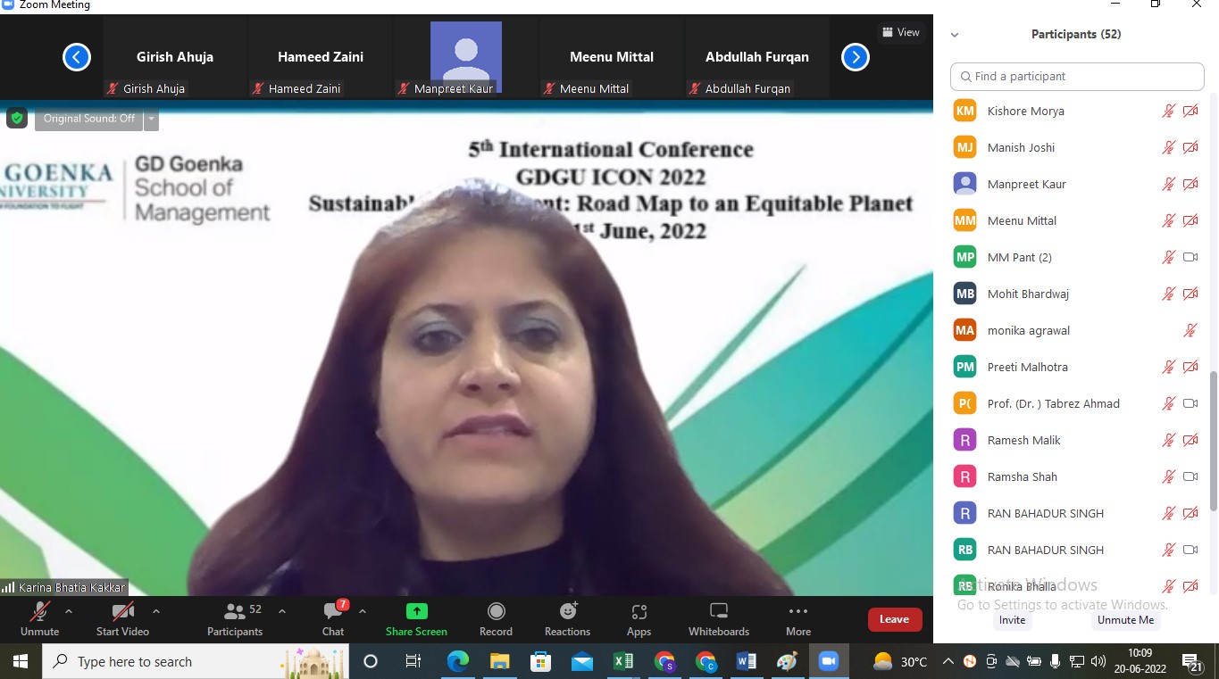Start recording with the Record button
The image size is (1219, 679).
[x=496, y=618]
